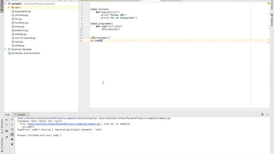Rerun the sample script with green play icon
The width and height of the screenshot is (274, 154).
coord(7,120)
